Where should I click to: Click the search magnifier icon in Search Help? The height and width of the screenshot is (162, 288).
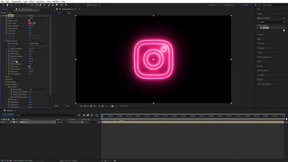260,5
